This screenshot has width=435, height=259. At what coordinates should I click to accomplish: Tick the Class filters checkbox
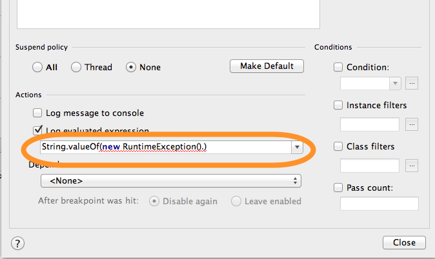[x=338, y=146]
